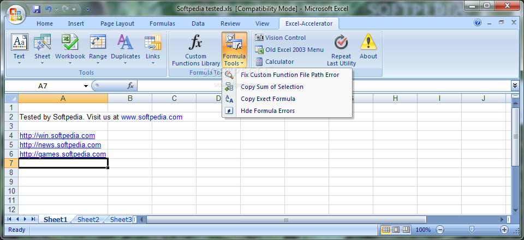Switch to Sheet2 tab

[88, 219]
